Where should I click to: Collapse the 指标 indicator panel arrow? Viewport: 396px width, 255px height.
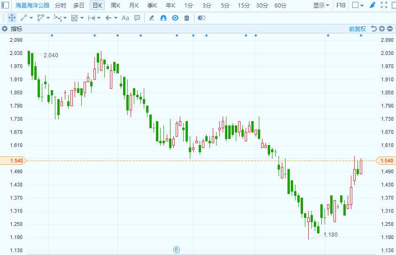[x=4, y=29]
